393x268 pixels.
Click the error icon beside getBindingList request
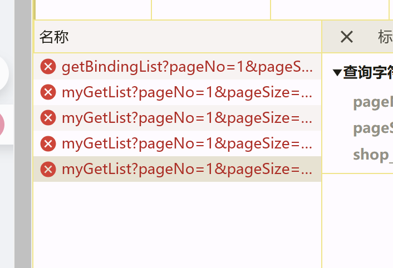pyautogui.click(x=48, y=67)
